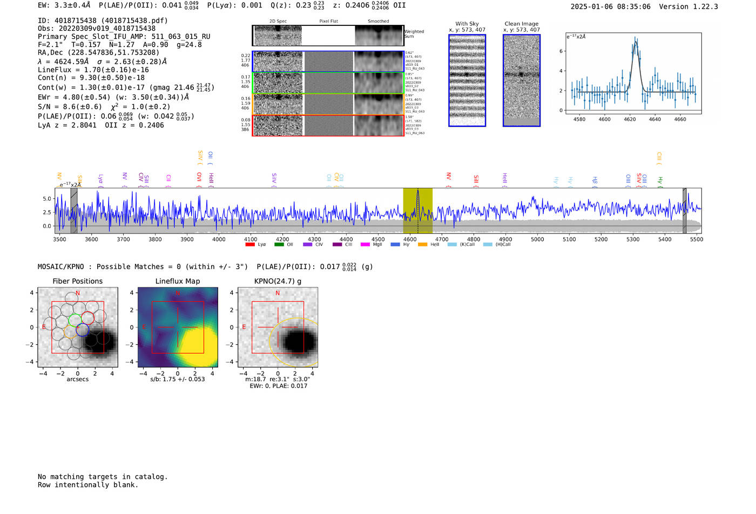This screenshot has width=756, height=514.
Task: Click the s/b: 1.75 +/- 0.053 caption
Action: click(x=178, y=379)
